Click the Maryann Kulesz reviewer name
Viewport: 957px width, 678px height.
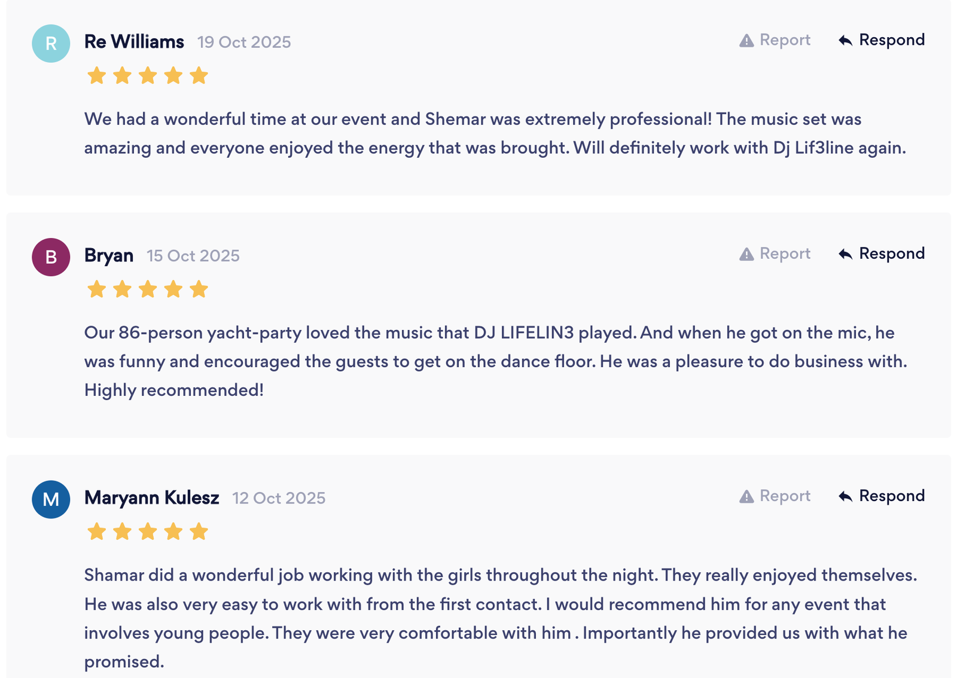(x=151, y=497)
